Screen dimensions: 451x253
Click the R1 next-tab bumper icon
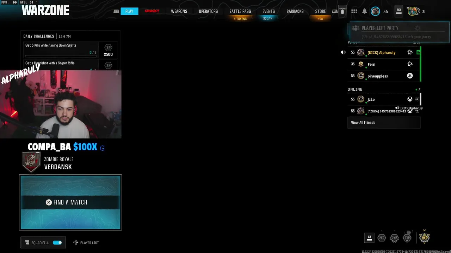pos(335,11)
